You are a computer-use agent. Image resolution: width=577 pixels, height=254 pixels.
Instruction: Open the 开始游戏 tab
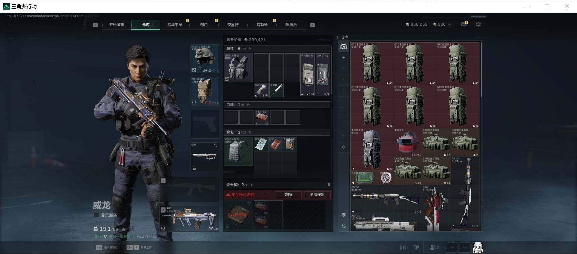pos(116,25)
